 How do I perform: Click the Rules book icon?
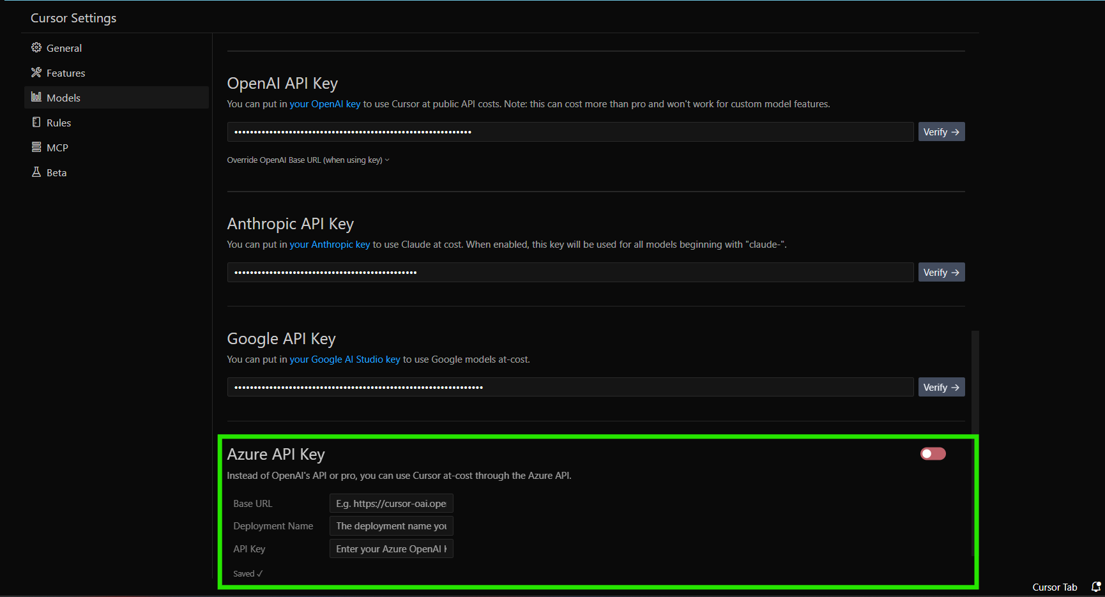[36, 122]
